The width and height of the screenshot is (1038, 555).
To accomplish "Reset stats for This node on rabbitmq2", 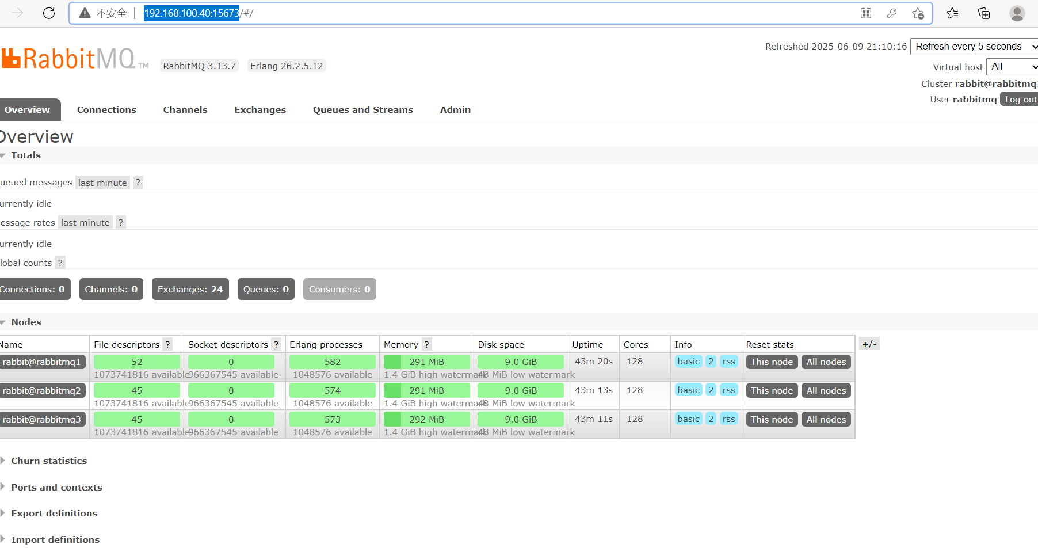I will pyautogui.click(x=772, y=391).
